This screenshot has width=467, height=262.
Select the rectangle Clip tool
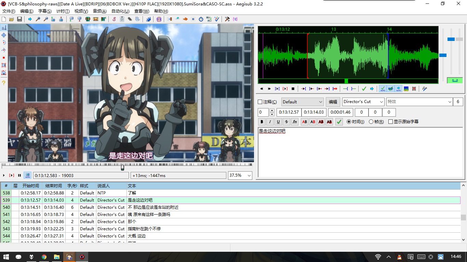point(4,65)
